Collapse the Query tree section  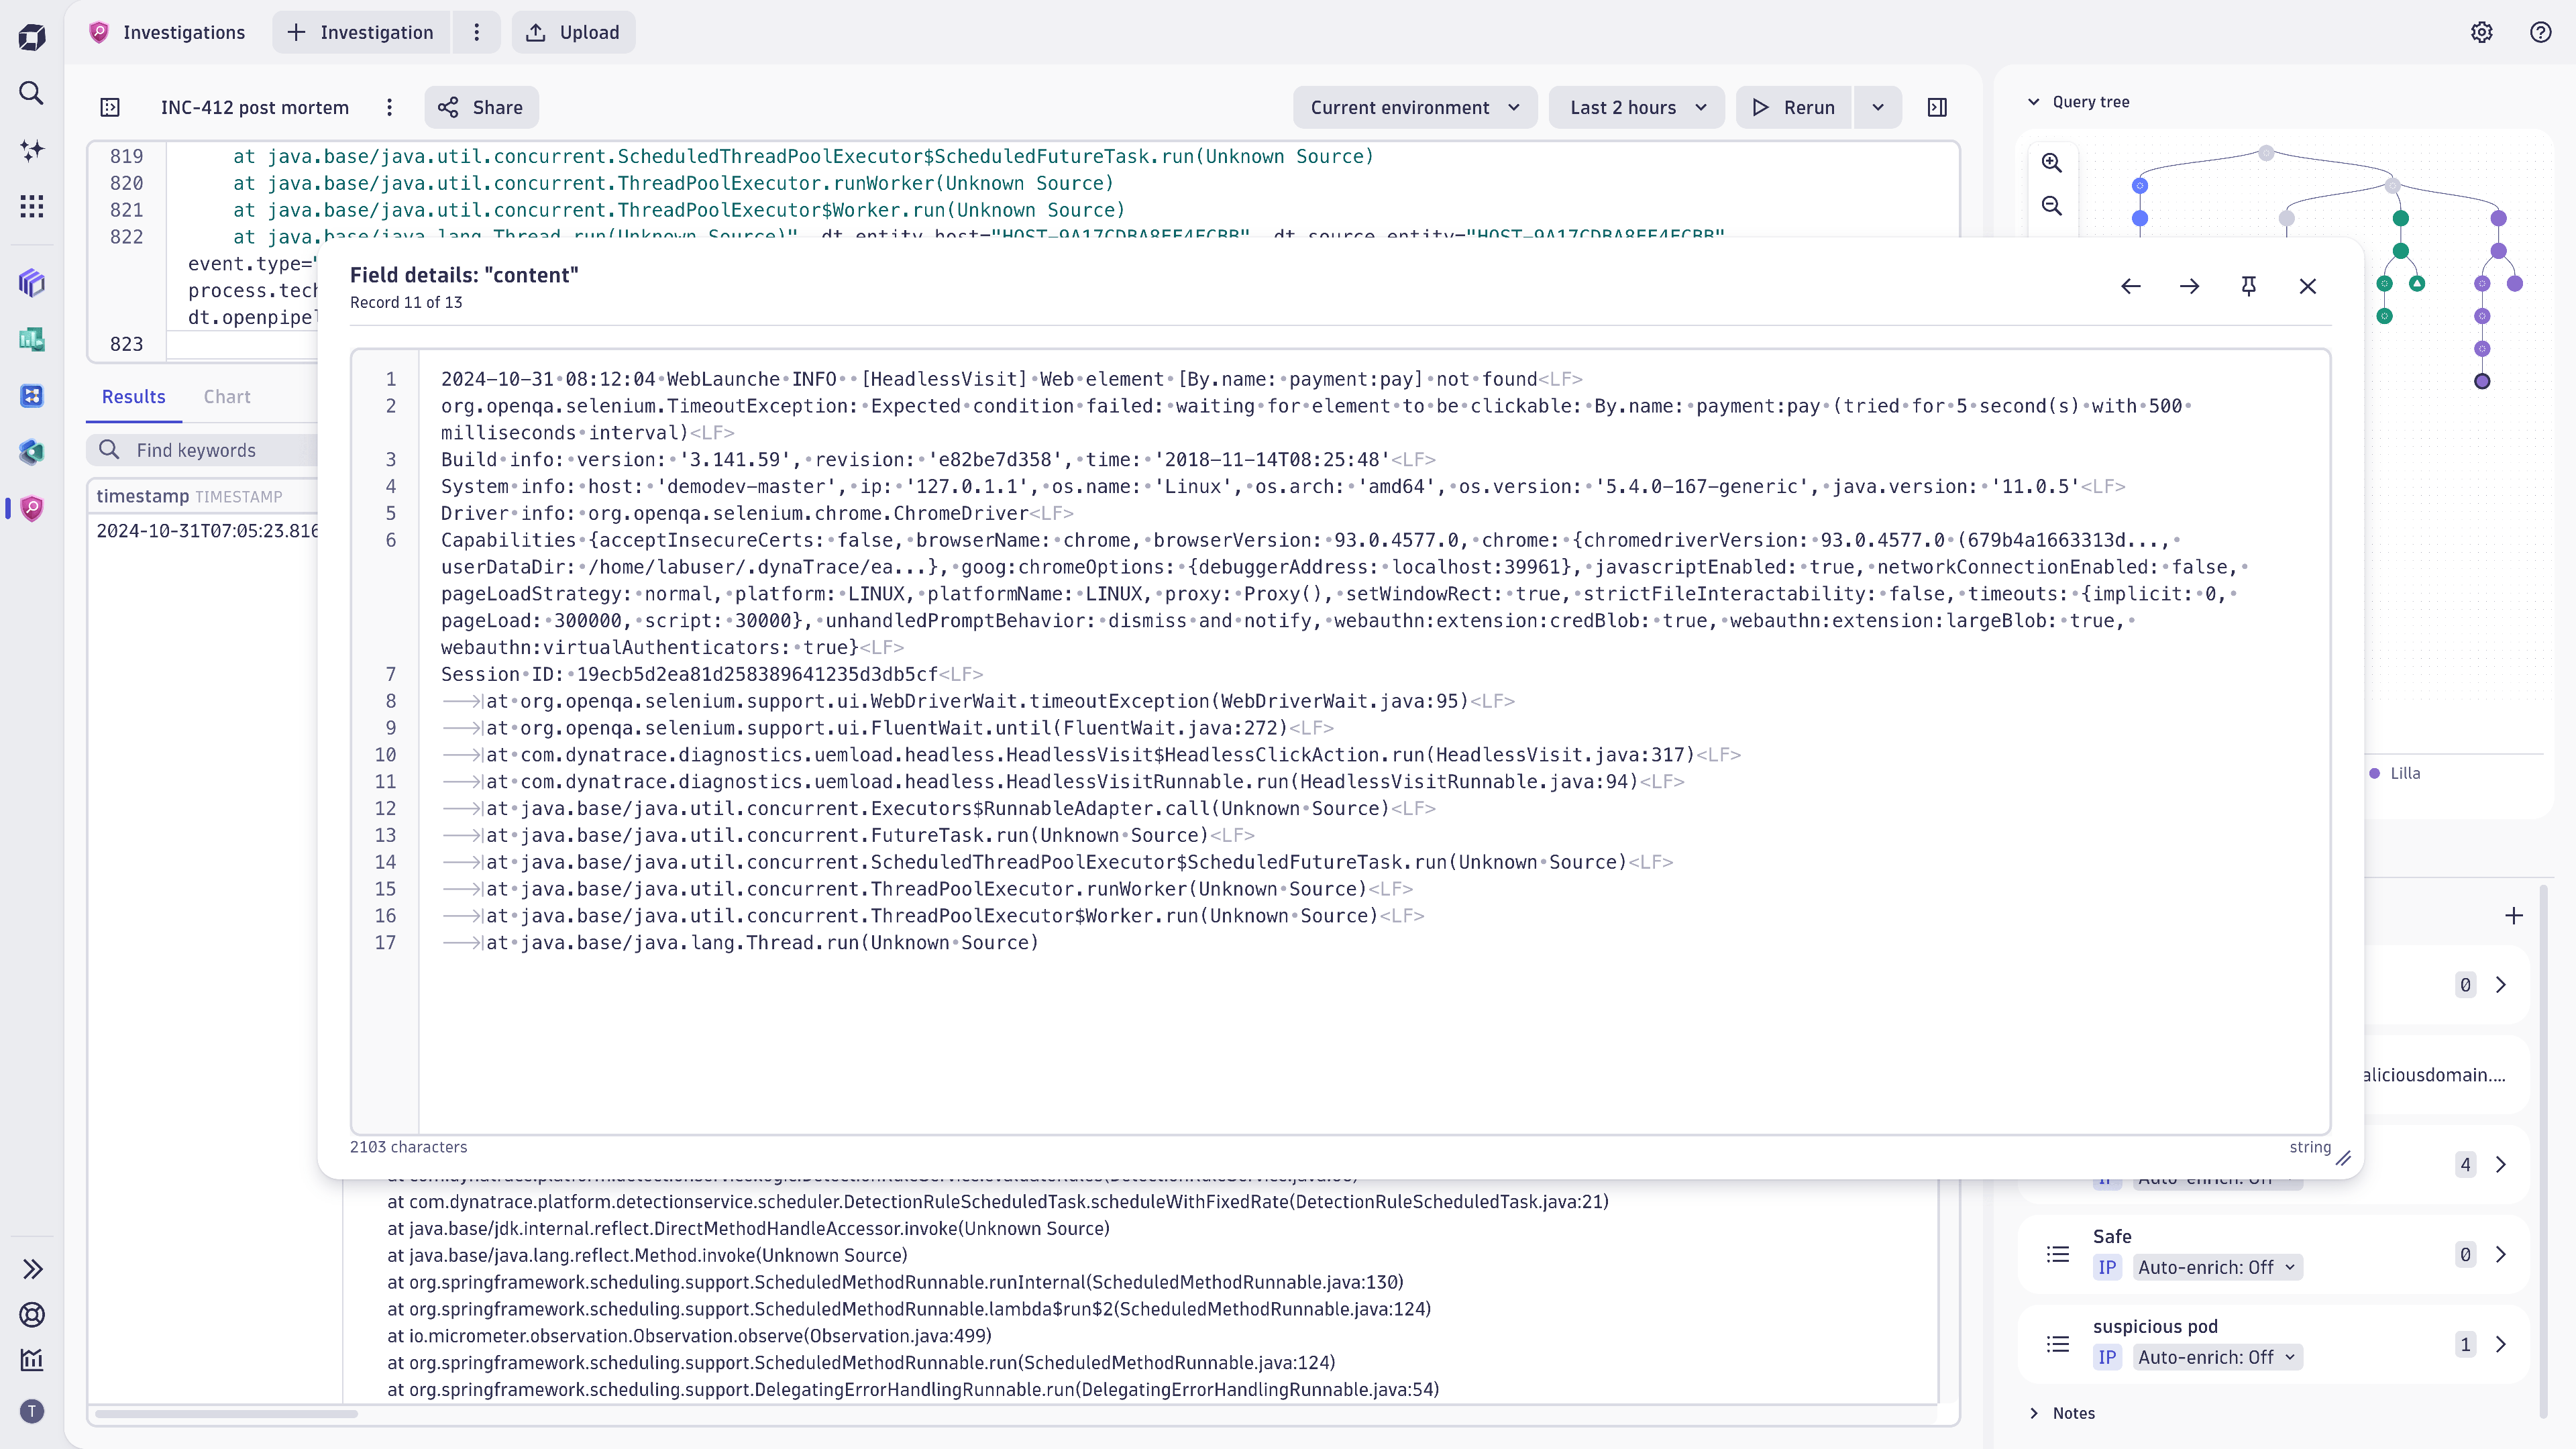2034,101
